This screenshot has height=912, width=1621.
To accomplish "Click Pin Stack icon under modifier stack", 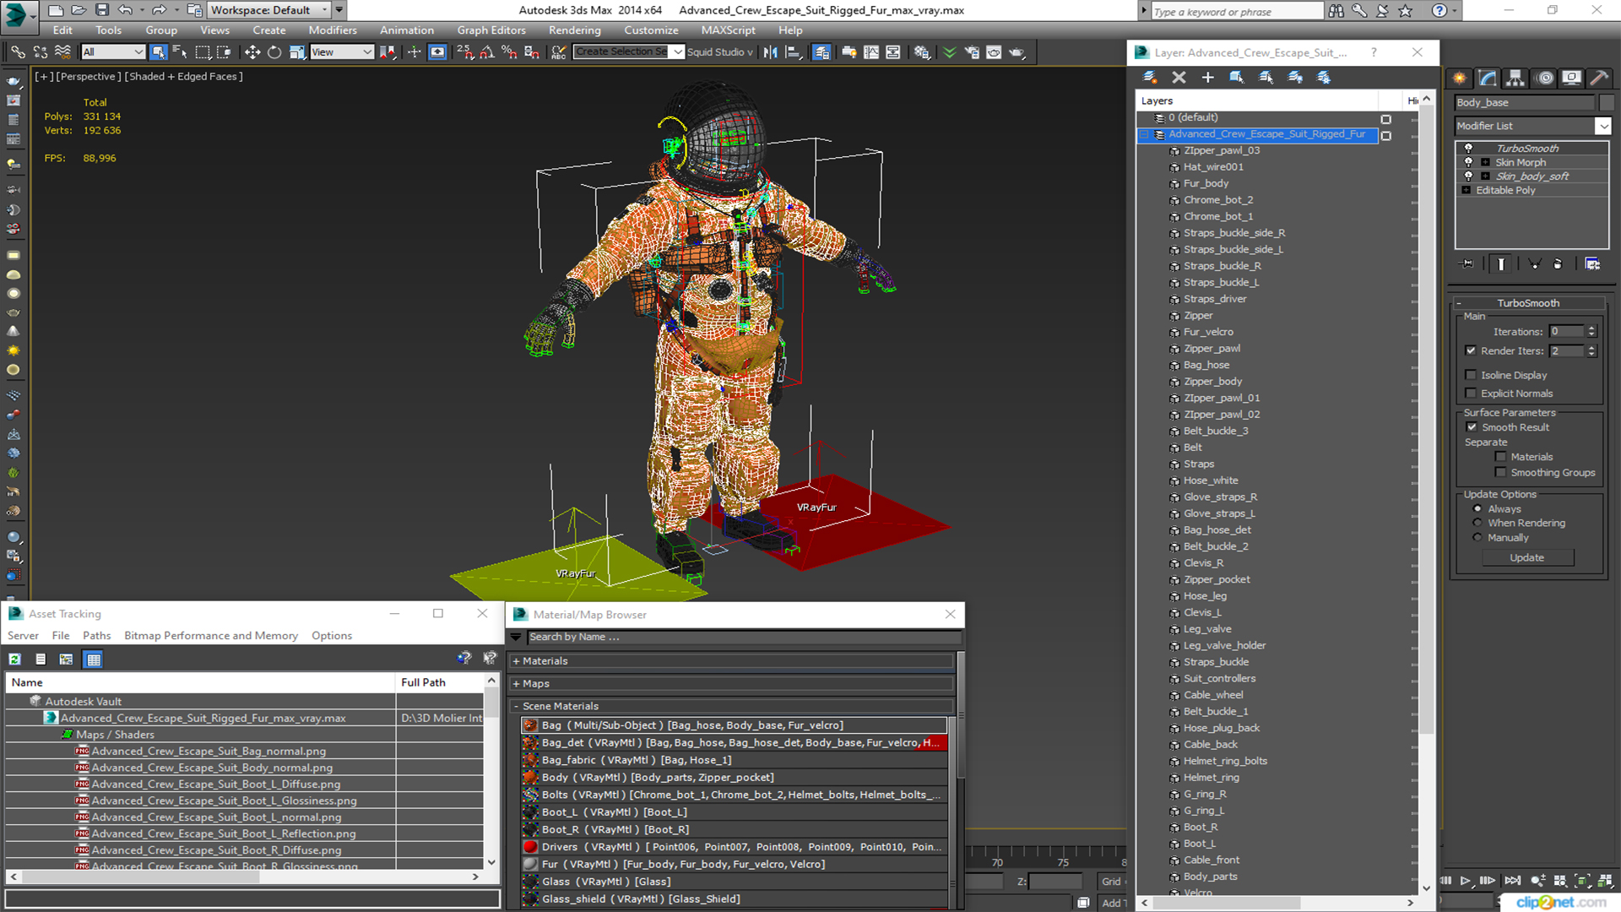I will pos(1467,264).
